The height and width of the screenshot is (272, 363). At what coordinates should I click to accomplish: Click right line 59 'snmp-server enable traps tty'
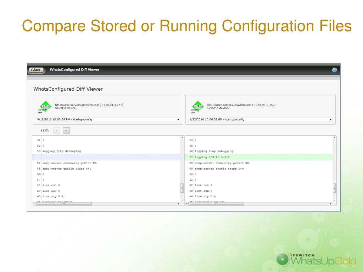(219, 169)
